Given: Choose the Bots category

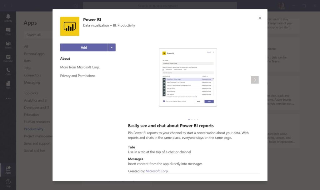Looking at the screenshot, I should tap(27, 61).
